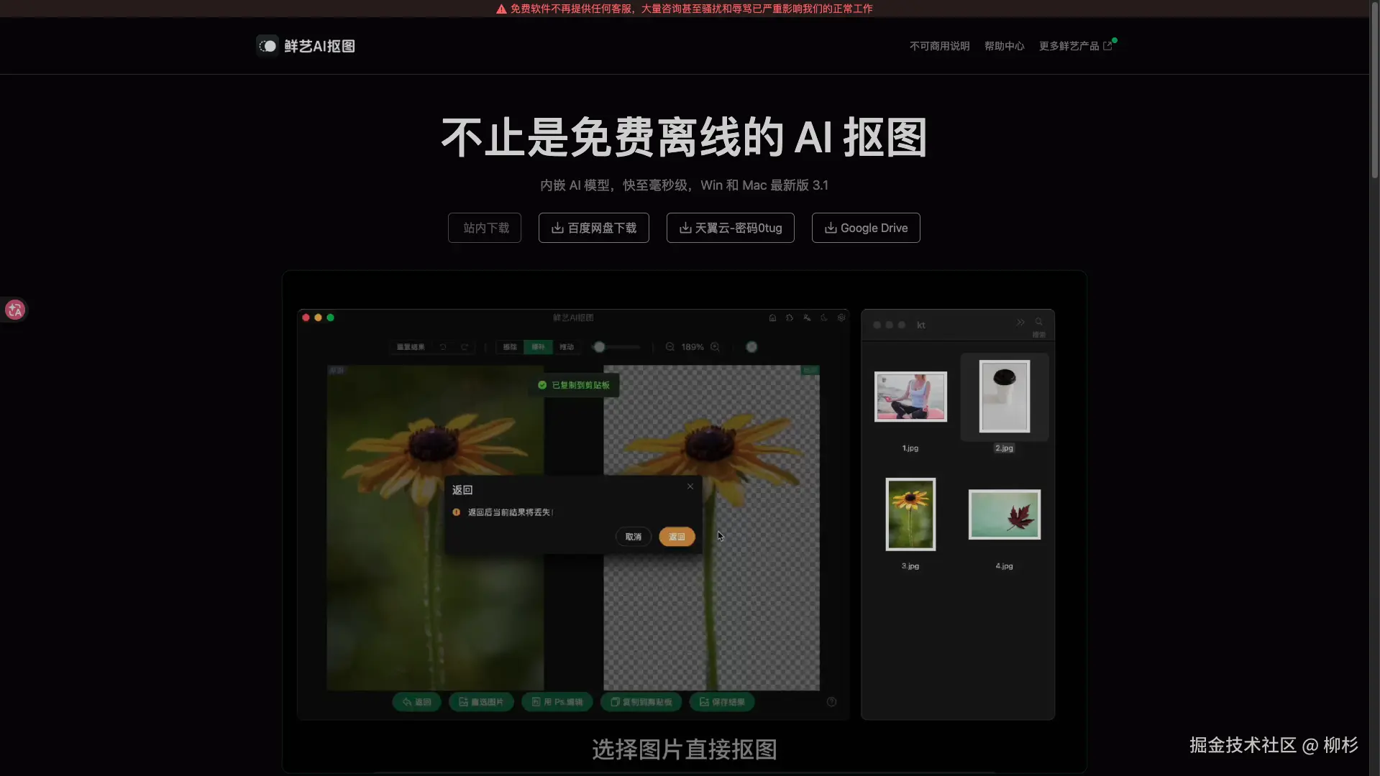Viewport: 1380px width, 776px height.
Task: Go to 帮助中心
Action: coord(1004,46)
